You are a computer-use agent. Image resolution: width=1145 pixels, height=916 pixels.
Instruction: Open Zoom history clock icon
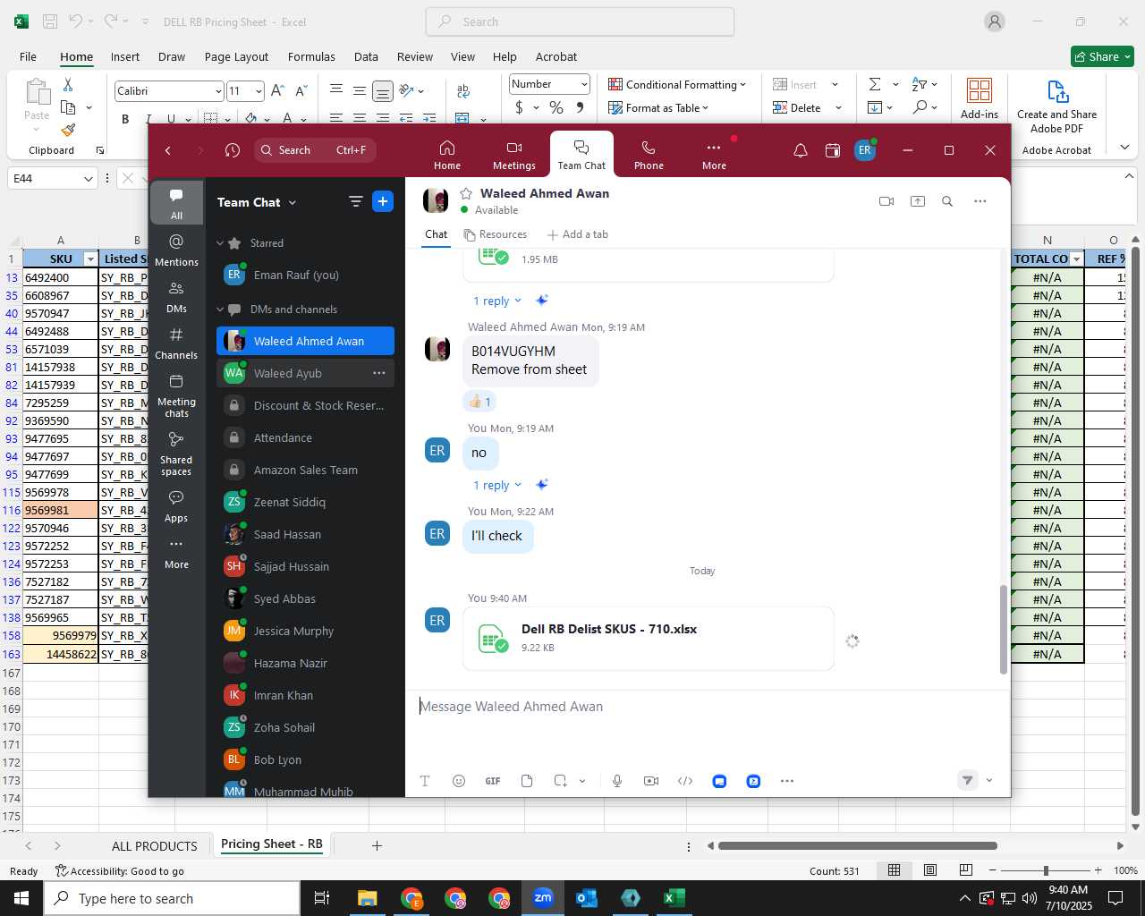pyautogui.click(x=233, y=150)
